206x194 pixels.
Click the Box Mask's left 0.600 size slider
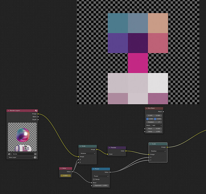tap(150, 119)
